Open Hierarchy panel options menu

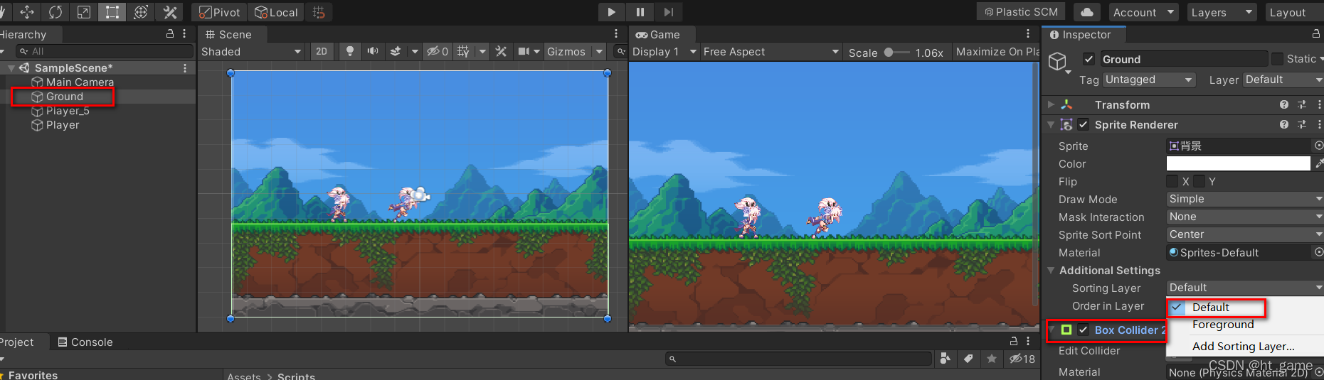184,33
